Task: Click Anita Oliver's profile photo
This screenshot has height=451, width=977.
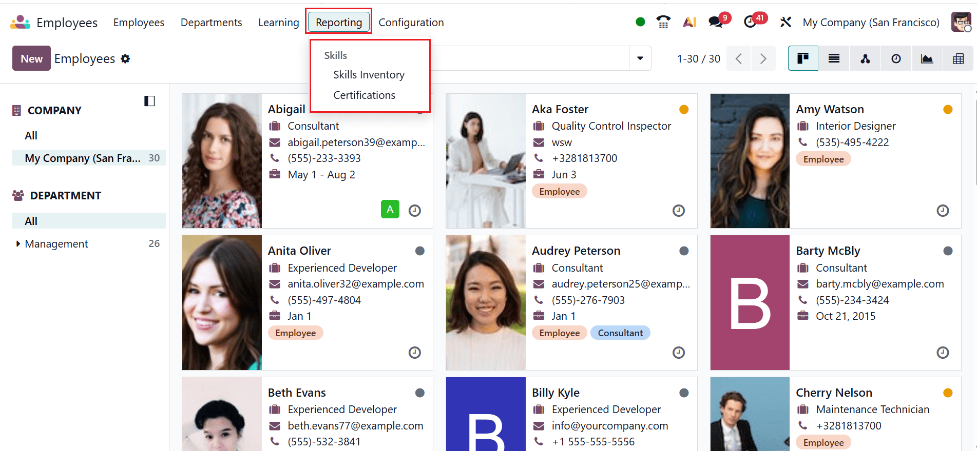Action: click(222, 302)
